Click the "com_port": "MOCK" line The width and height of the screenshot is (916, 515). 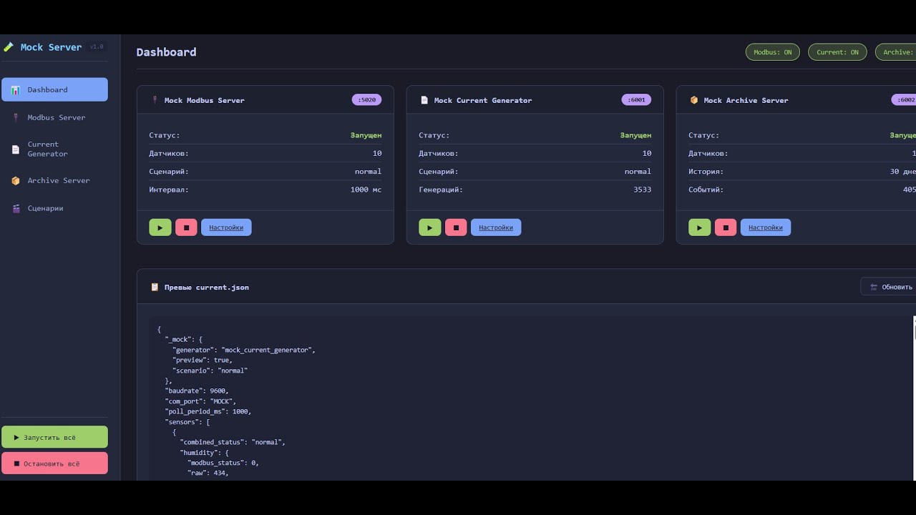pos(200,401)
